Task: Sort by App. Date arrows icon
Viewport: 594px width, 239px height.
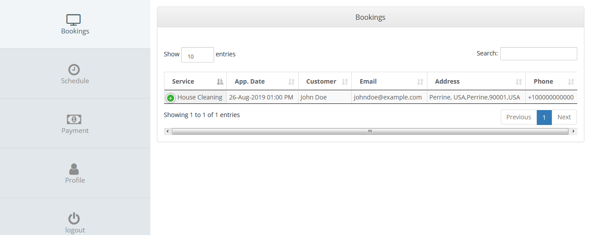Action: [x=291, y=81]
